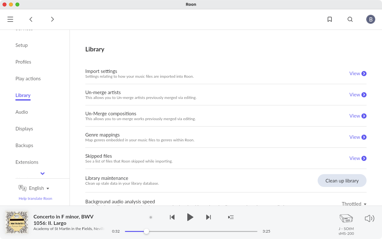Screen dimensions: 382x239
Task: Click the playback progress slider handle
Action: pos(146,231)
